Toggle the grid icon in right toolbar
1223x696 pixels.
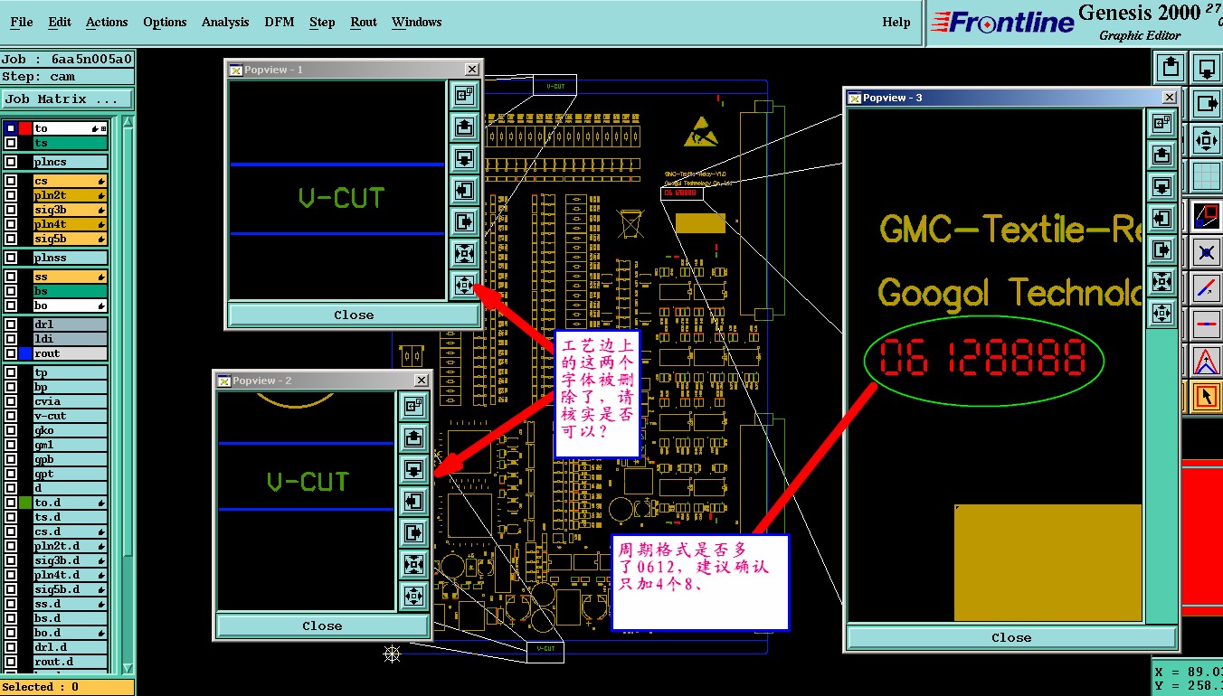pos(1207,175)
